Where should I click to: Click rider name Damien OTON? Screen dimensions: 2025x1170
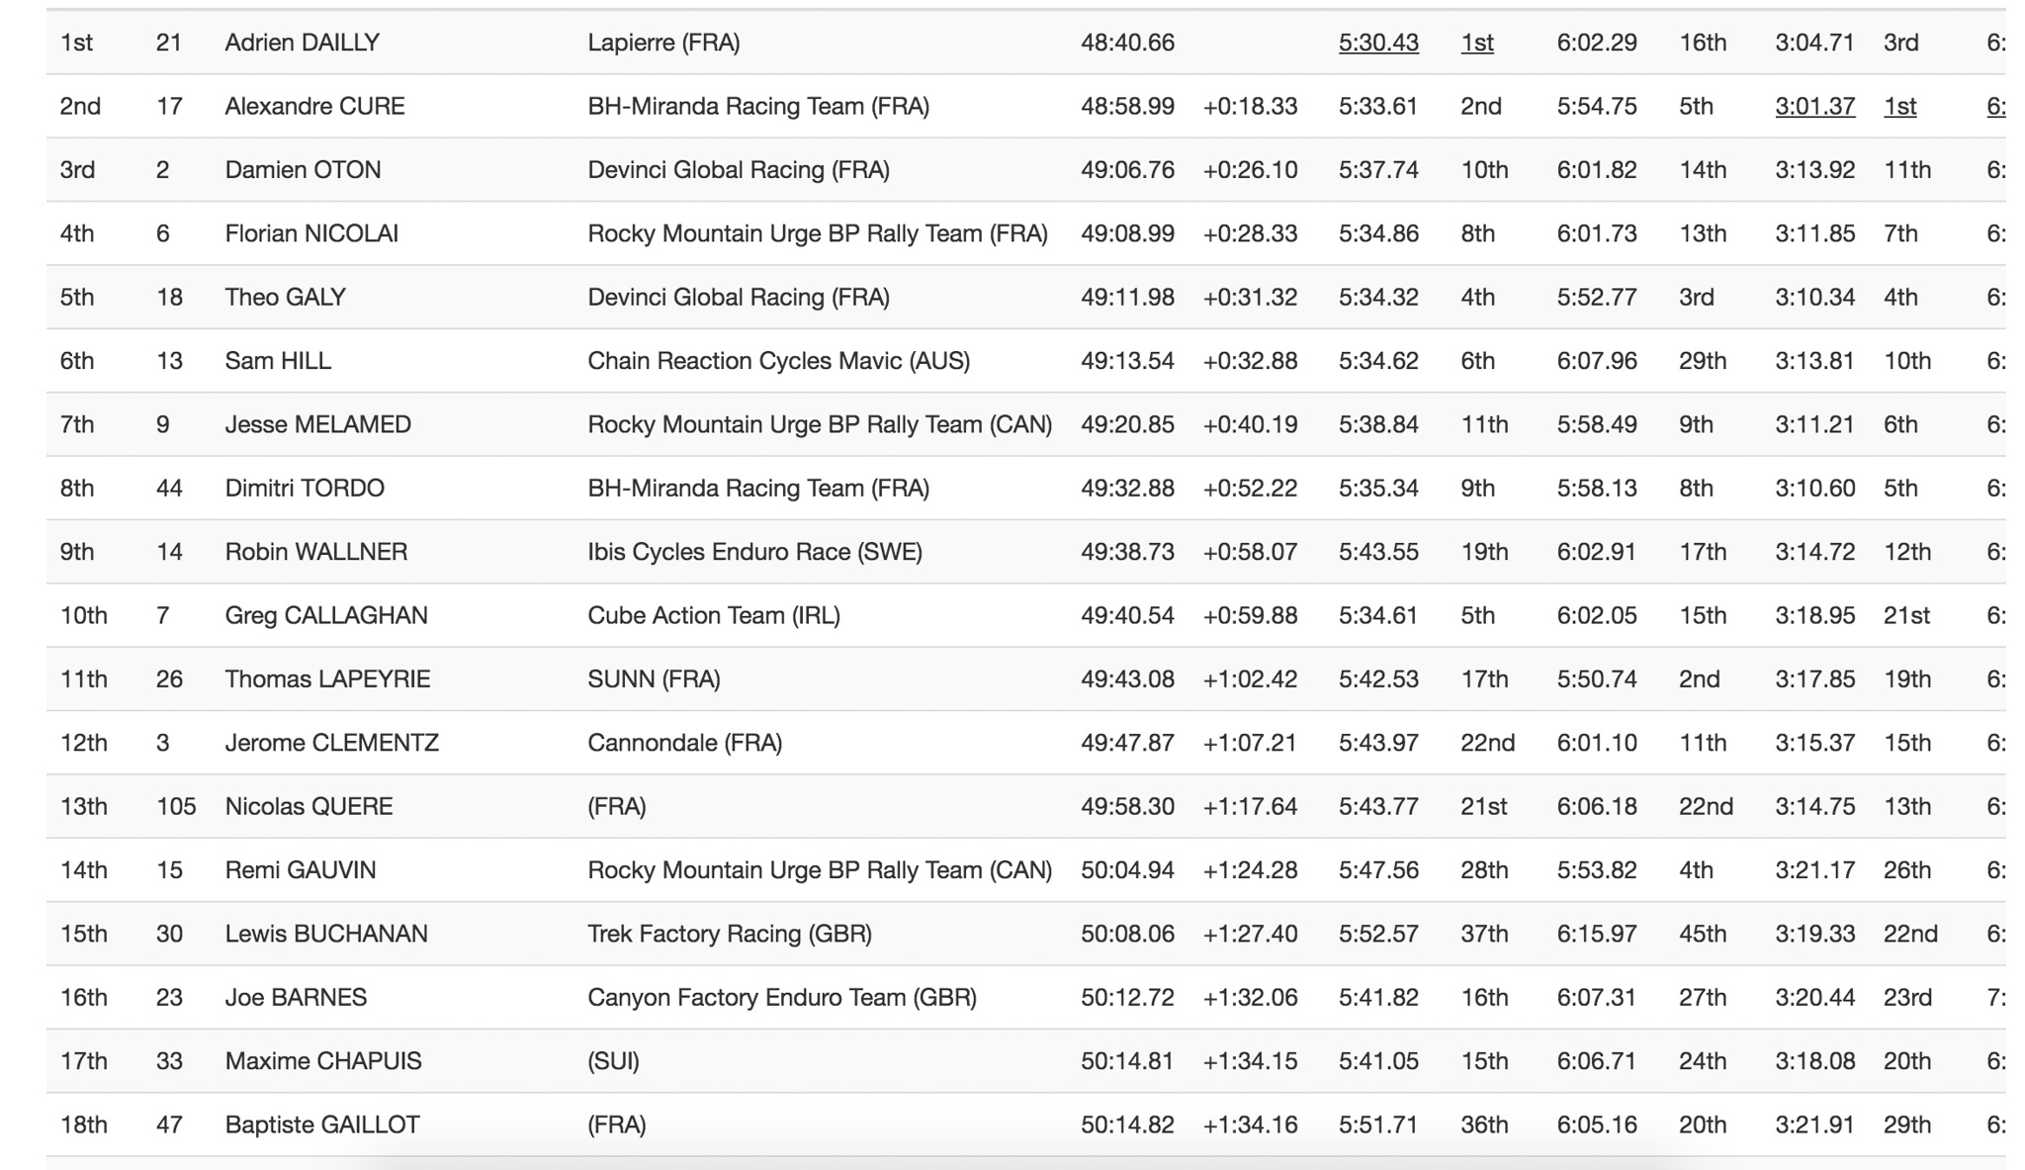[303, 170]
